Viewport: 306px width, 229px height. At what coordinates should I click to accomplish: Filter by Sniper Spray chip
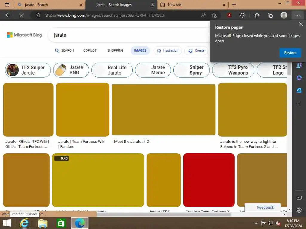[x=192, y=70]
